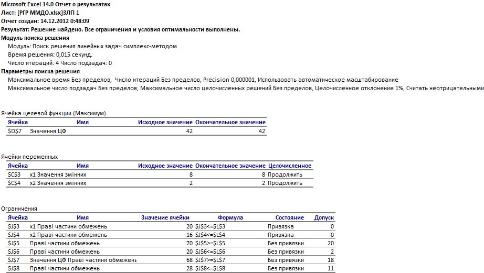Click 'Без привязки' status in $J$5 row
Image resolution: width=484 pixels, height=273 pixels.
tap(286, 243)
